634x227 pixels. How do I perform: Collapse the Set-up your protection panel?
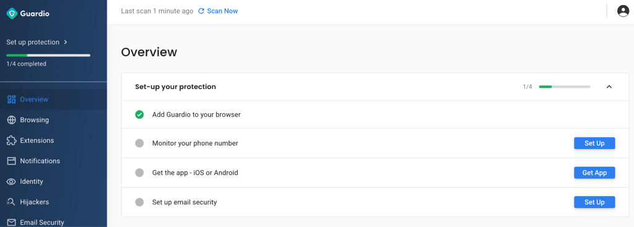609,87
